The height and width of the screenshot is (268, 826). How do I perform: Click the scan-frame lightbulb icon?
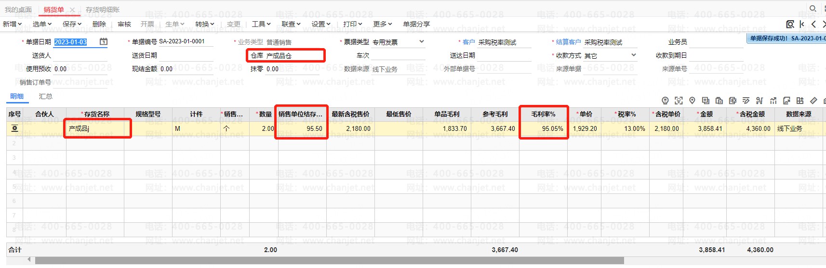click(679, 101)
